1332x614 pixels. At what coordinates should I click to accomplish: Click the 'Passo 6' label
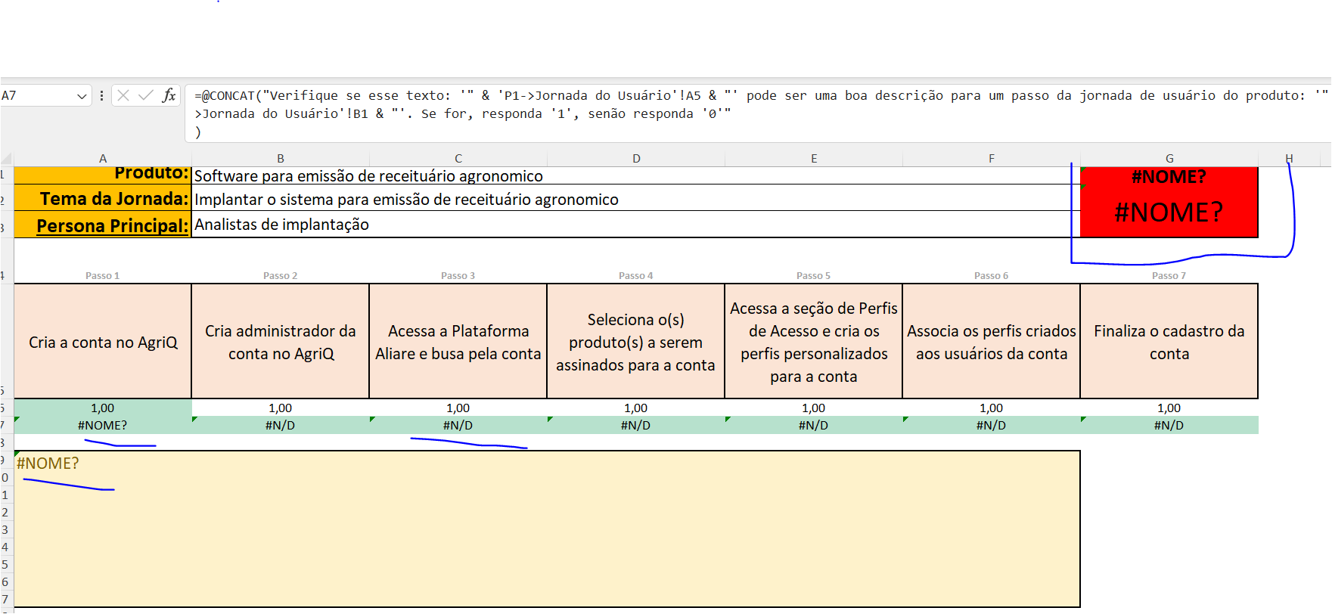click(992, 276)
